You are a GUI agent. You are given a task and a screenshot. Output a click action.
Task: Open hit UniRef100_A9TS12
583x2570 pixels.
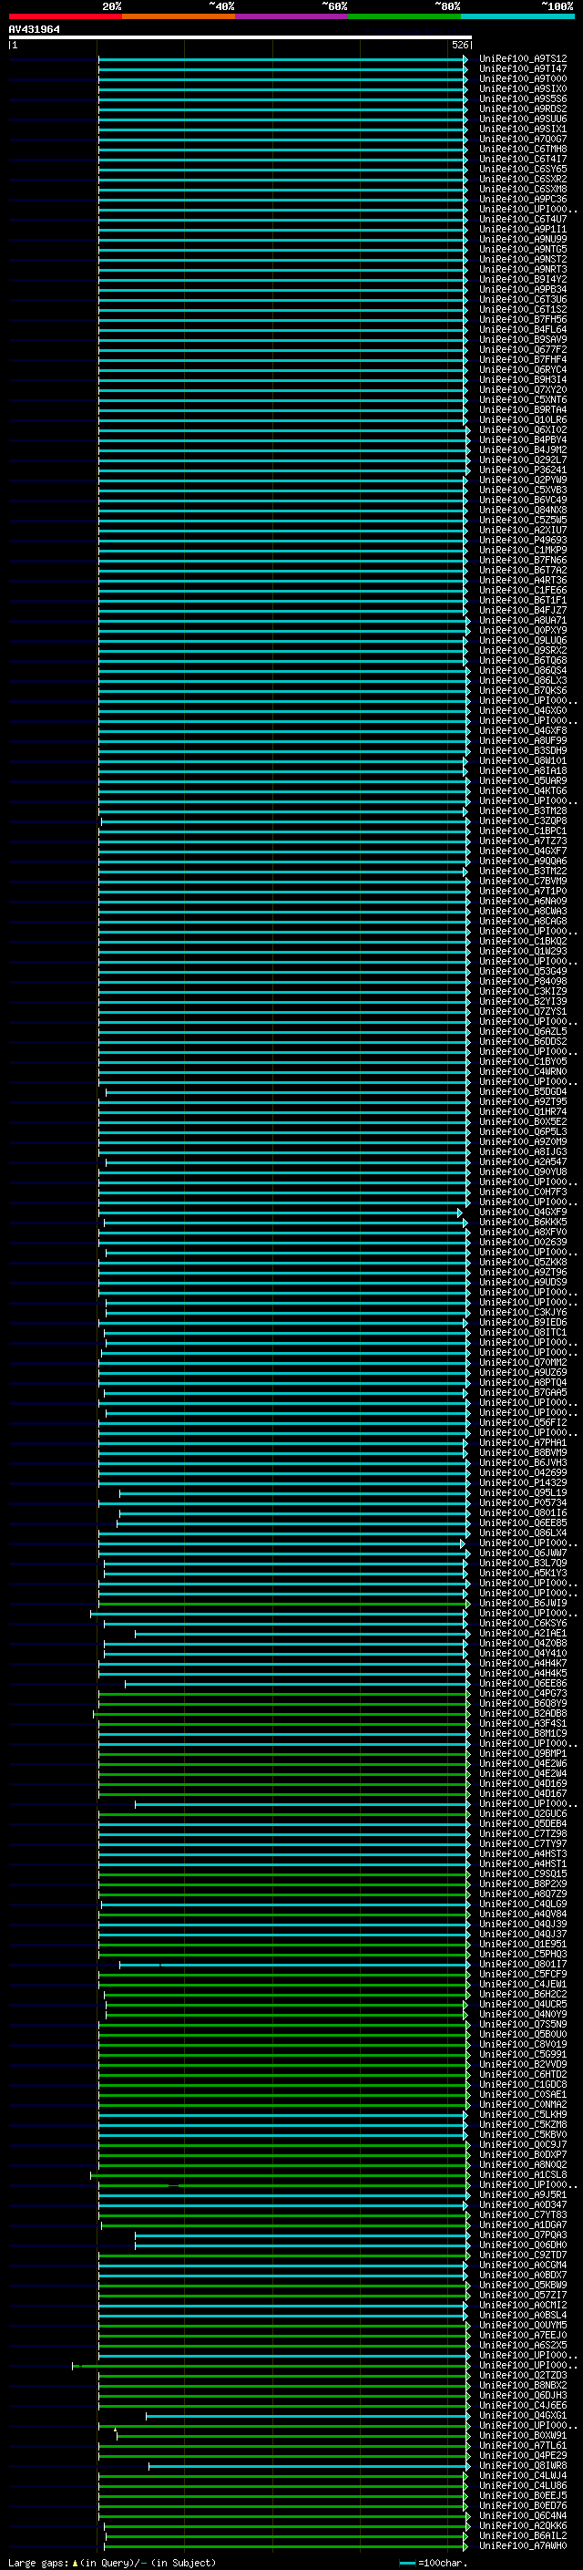(x=523, y=59)
